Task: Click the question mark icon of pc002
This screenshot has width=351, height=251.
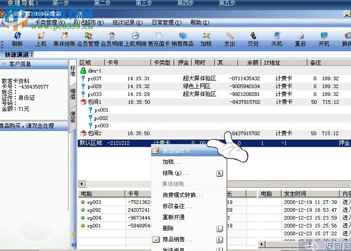Action: click(90, 118)
